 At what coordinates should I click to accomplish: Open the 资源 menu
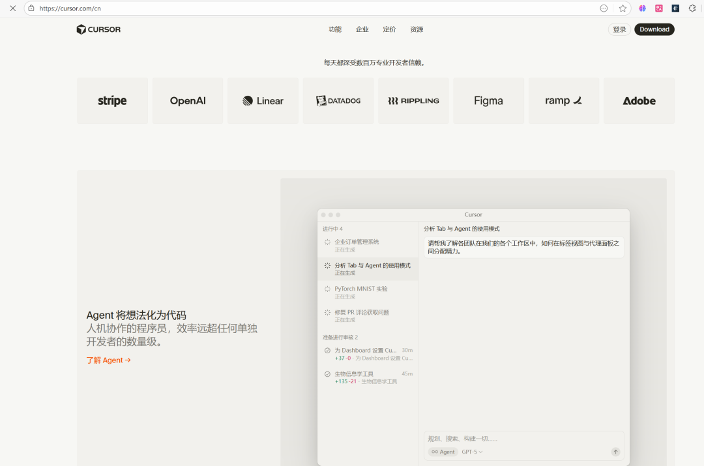coord(417,29)
